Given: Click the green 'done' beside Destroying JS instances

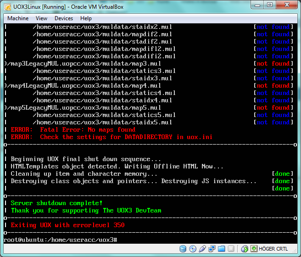Looking at the screenshot, I should coord(283,181).
